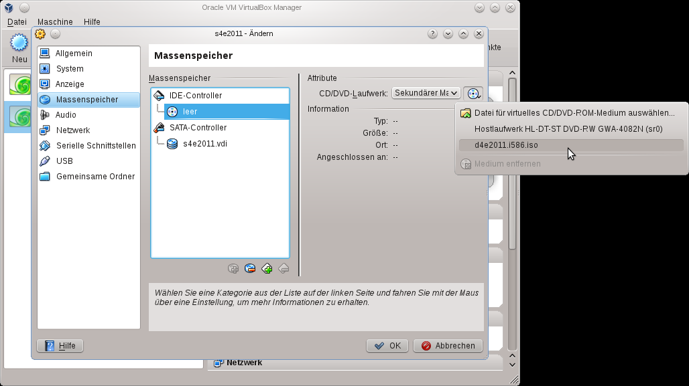Click scroll-up arrow in Manager details pane
This screenshot has height=386, width=689.
(512, 73)
